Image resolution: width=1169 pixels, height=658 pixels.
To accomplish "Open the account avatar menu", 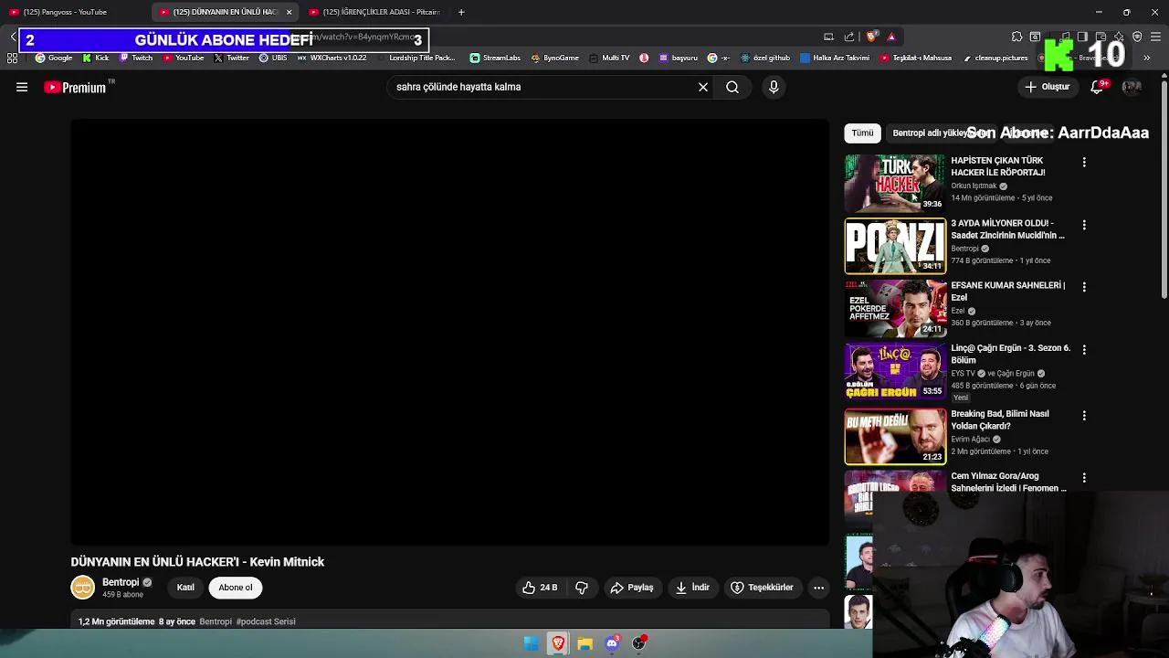I will [1132, 87].
